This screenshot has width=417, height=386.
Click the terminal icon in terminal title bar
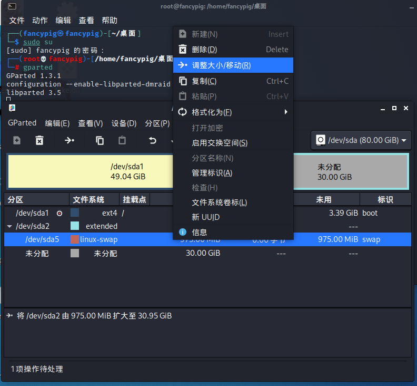12,6
